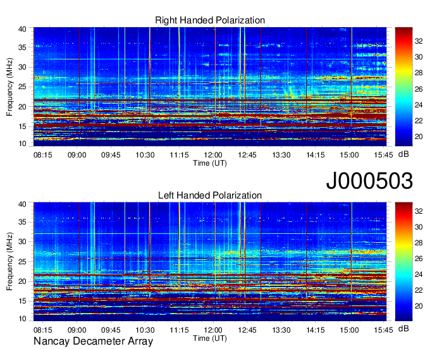Click the 30 MHz tick of Left Handed plot
Viewport: 430px width, 349px height.
(22, 242)
